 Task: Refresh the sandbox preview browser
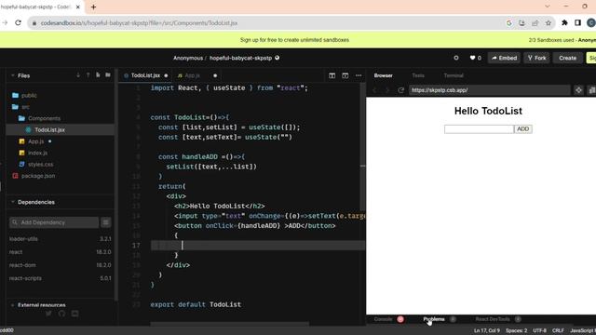pyautogui.click(x=400, y=90)
